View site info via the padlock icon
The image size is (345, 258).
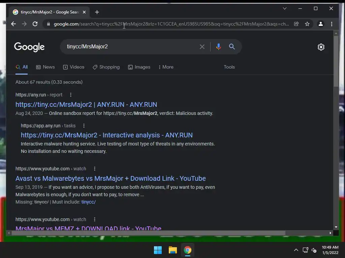click(49, 24)
